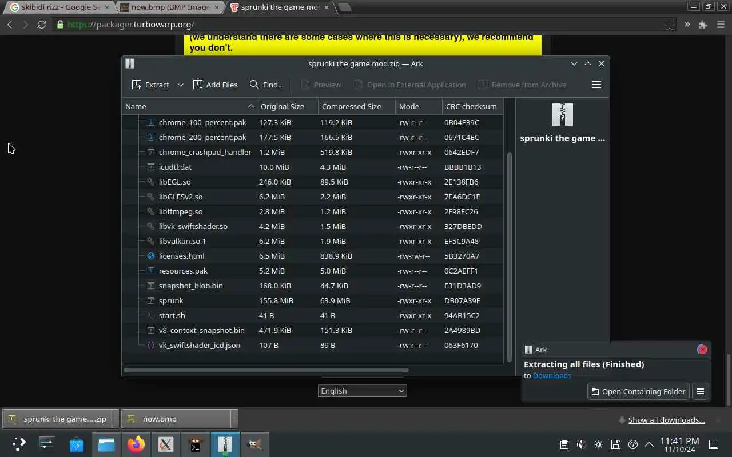This screenshot has width=732, height=457.
Task: Select icudtl.dat file
Action: pyautogui.click(x=313, y=167)
